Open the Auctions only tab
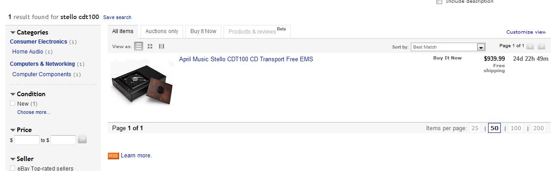Image resolution: width=559 pixels, height=171 pixels. (x=162, y=31)
